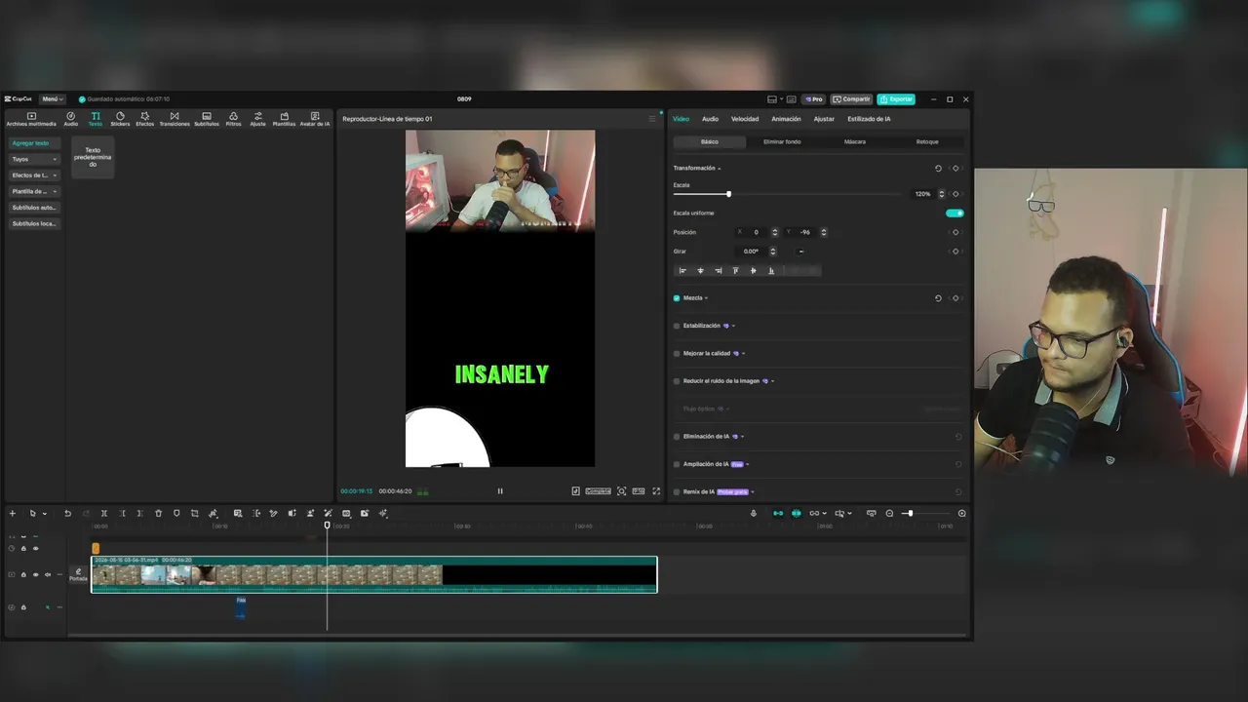Click the undo arrow in timeline toolbar
The height and width of the screenshot is (702, 1248).
pos(67,514)
